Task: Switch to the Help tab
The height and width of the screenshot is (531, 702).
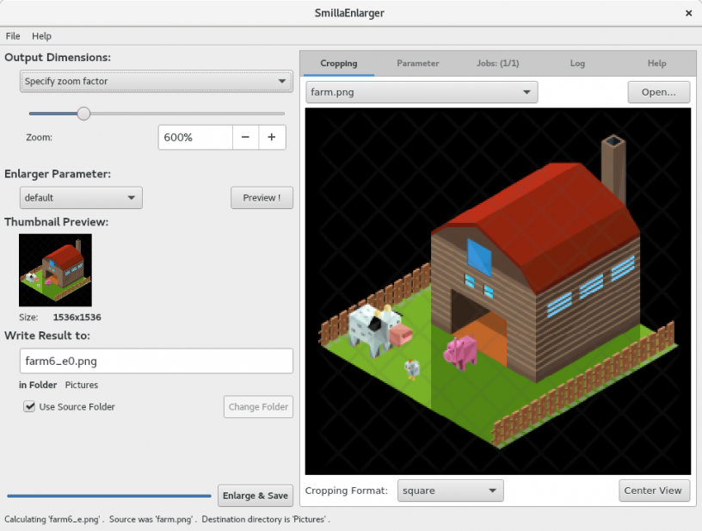Action: point(656,63)
